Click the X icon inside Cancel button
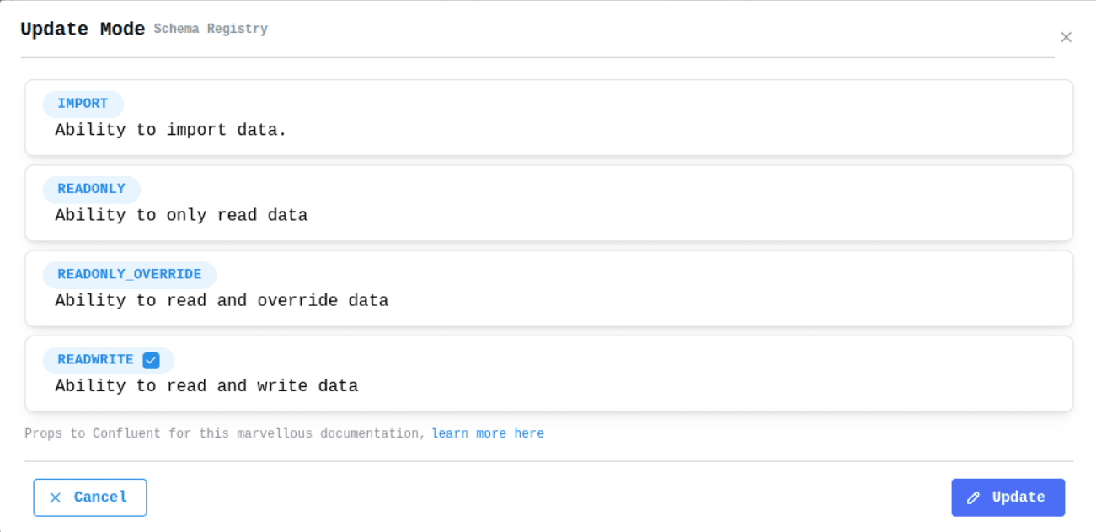This screenshot has height=532, width=1096. pos(56,497)
